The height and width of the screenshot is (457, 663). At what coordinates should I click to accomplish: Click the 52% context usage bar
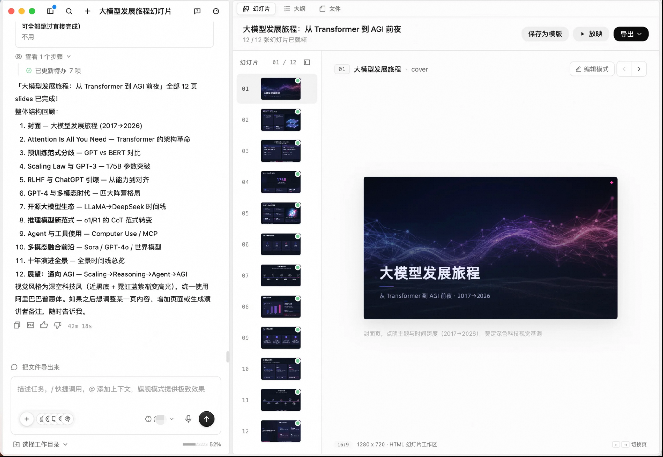(x=195, y=444)
